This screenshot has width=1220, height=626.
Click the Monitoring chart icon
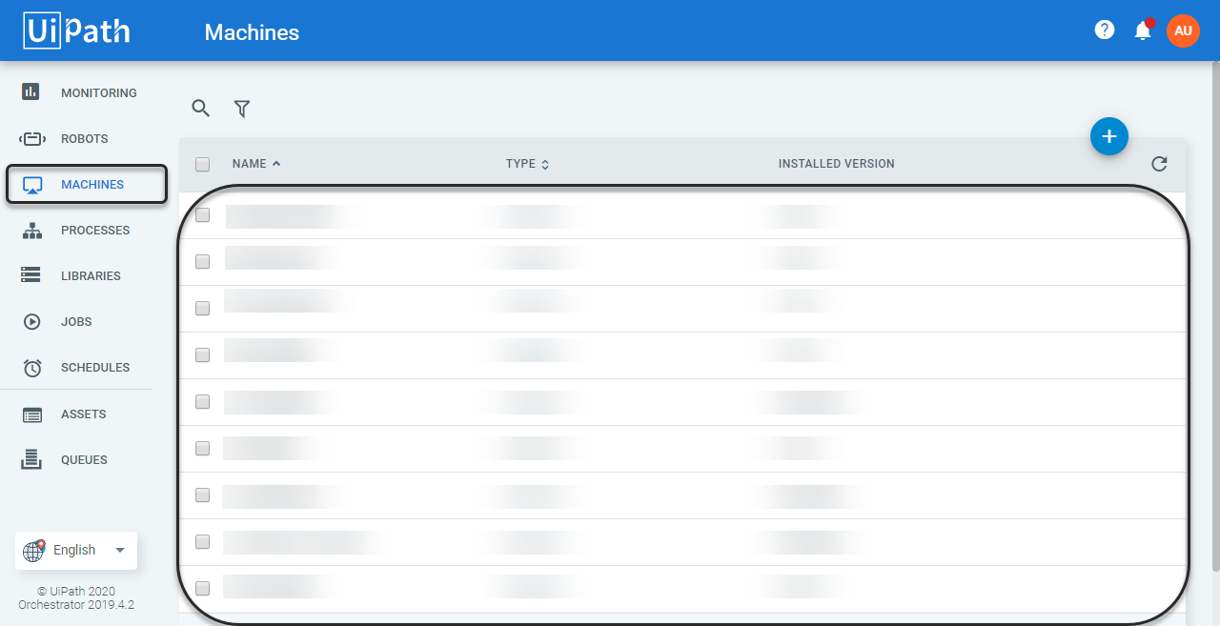pyautogui.click(x=31, y=92)
